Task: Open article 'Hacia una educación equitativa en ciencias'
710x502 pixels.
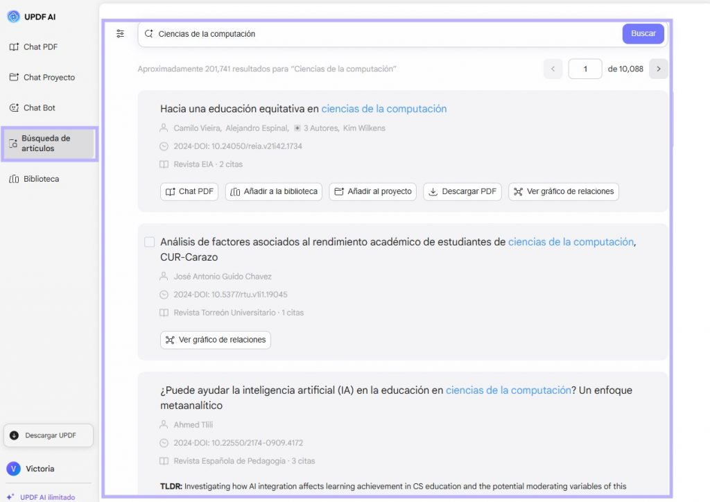Action: click(304, 109)
